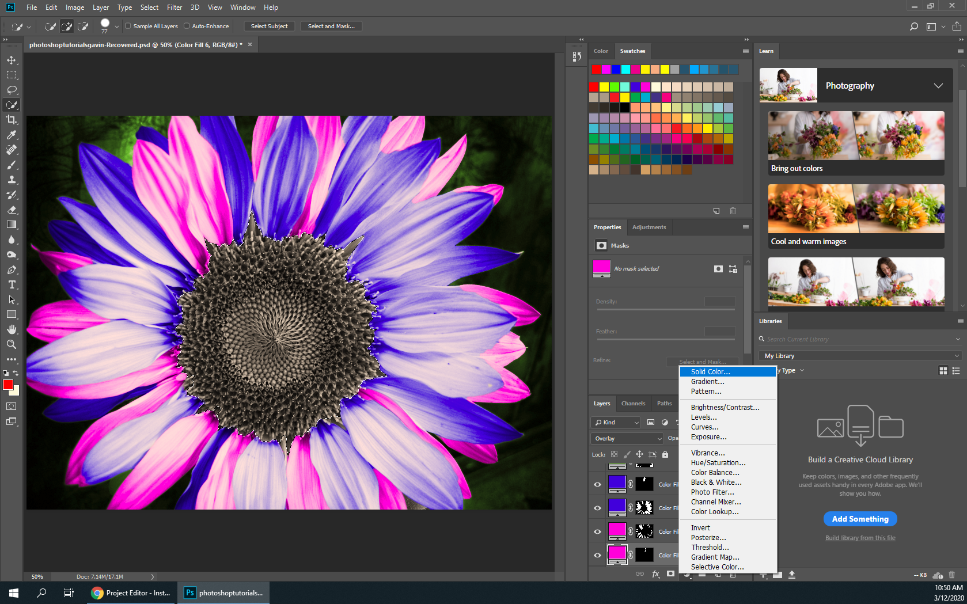Viewport: 967px width, 604px height.
Task: Toggle lock position in Layers panel
Action: pos(639,454)
